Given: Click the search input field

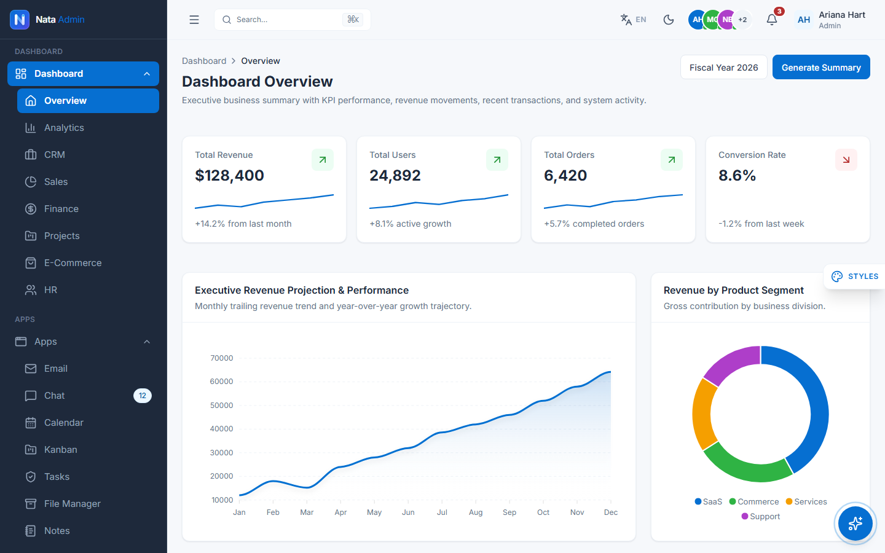Looking at the screenshot, I should (x=293, y=20).
